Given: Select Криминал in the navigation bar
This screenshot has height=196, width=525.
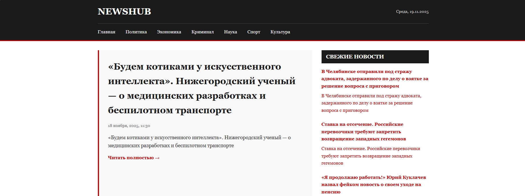Looking at the screenshot, I should (x=202, y=32).
